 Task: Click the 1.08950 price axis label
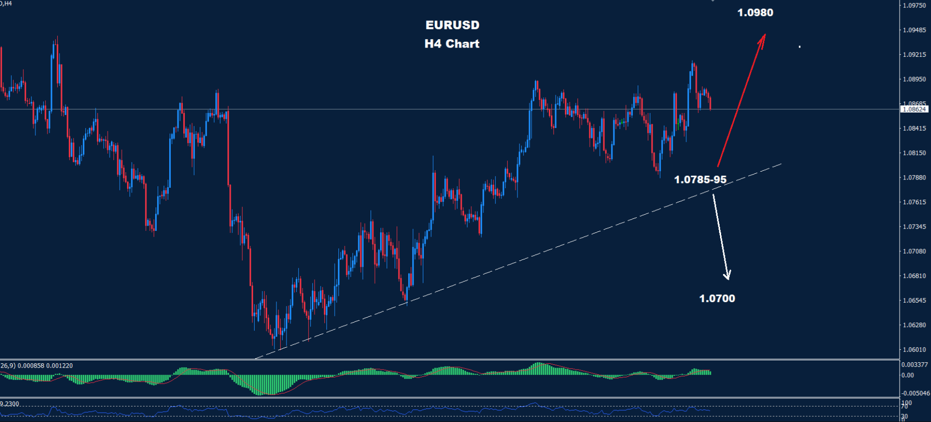tap(914, 79)
